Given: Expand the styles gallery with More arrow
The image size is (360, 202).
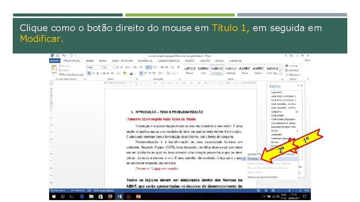Looking at the screenshot, I should (x=281, y=74).
